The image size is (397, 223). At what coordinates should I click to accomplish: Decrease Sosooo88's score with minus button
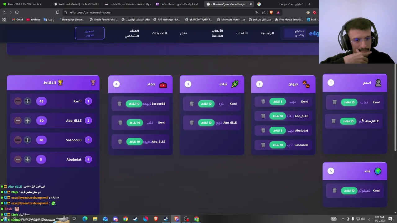[18, 140]
